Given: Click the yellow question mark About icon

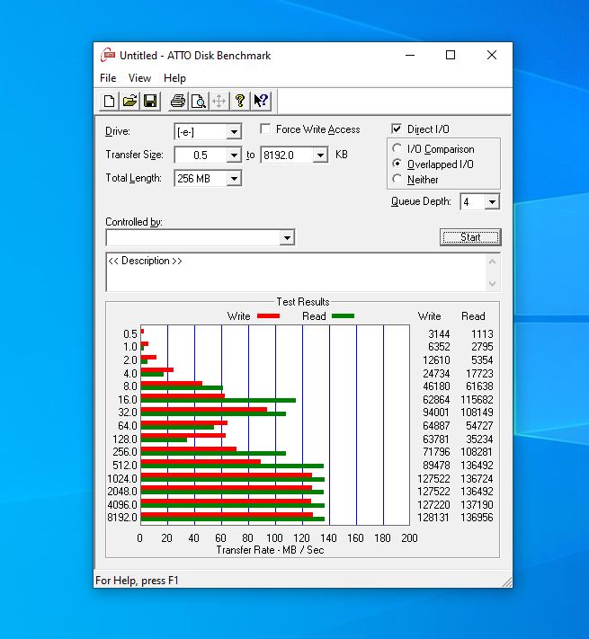Looking at the screenshot, I should [240, 101].
